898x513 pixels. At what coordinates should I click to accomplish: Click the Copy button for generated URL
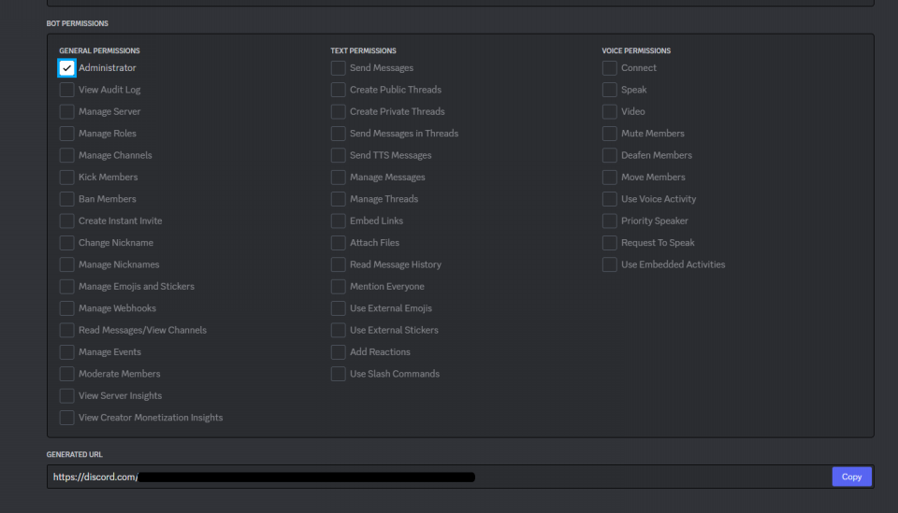[851, 477]
